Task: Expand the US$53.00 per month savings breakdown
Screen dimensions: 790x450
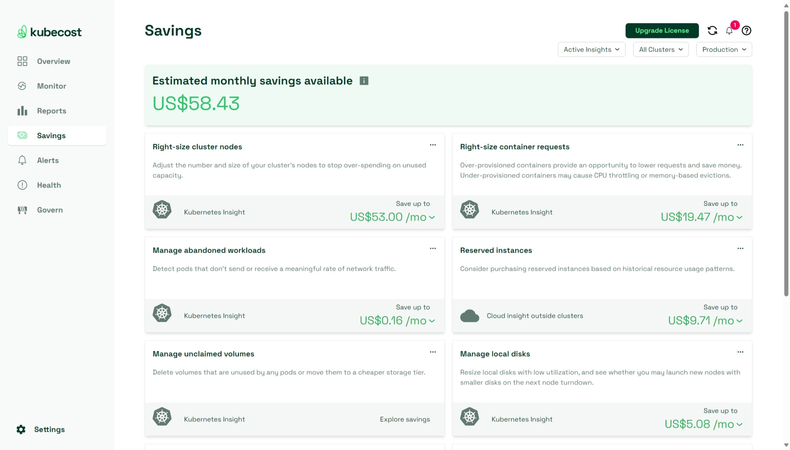Action: [432, 217]
